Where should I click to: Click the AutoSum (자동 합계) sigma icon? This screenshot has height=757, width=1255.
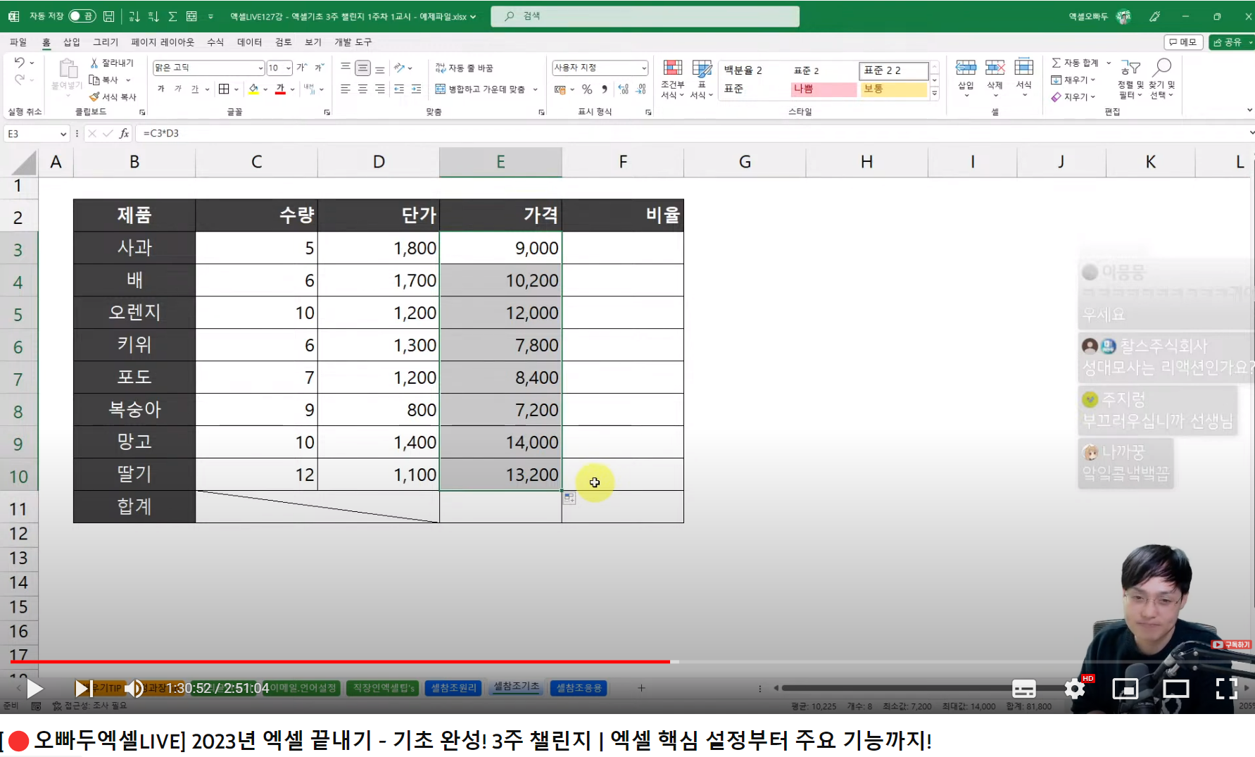[x=1056, y=63]
